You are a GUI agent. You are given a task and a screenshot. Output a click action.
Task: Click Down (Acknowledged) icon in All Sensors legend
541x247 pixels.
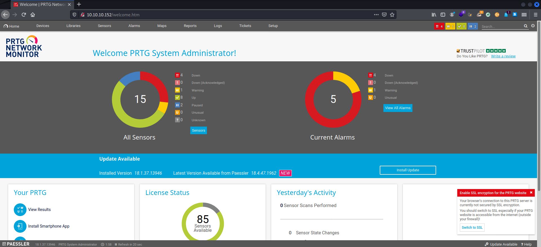(177, 82)
